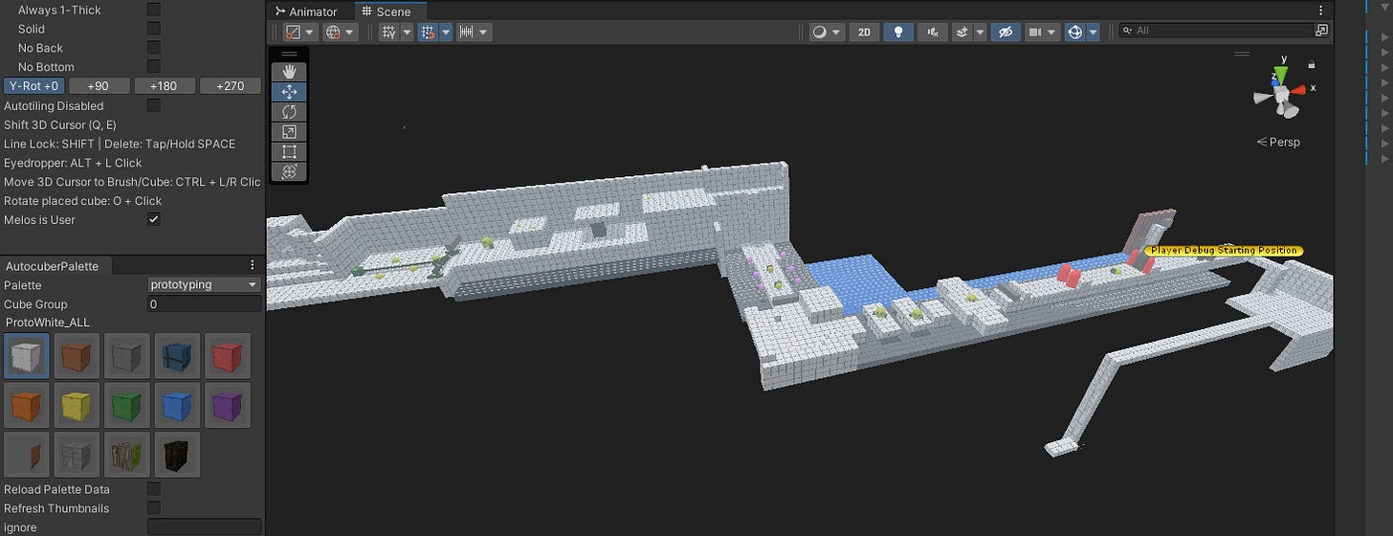Image resolution: width=1393 pixels, height=536 pixels.
Task: Set Y rotation to +270
Action: (x=230, y=86)
